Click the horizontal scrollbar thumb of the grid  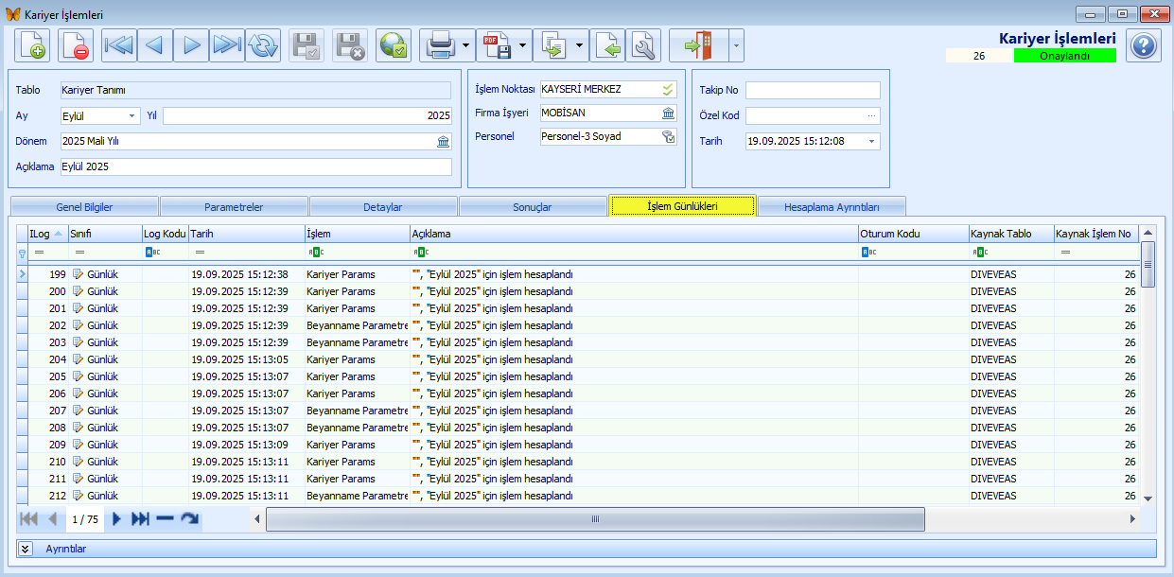(594, 519)
